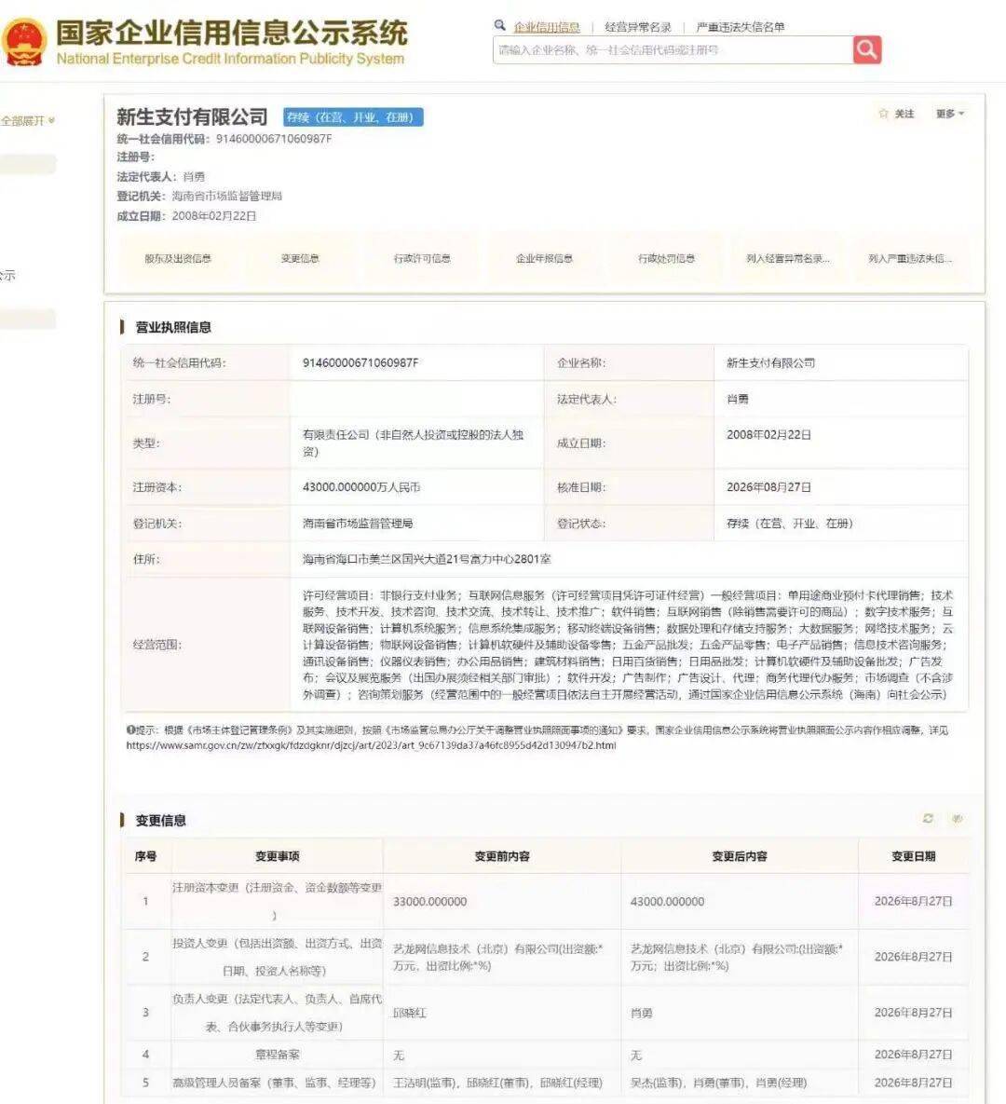The image size is (1006, 1104).
Task: Focus the enterprise name search input
Action: pyautogui.click(x=673, y=50)
